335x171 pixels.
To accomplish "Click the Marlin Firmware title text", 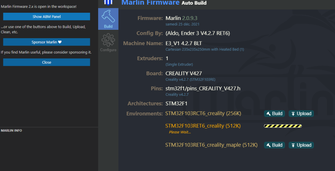I will tap(150, 3).
